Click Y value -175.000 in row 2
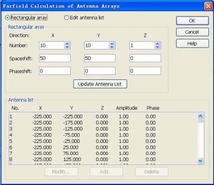Viewport: 214px width, 185px height. pyautogui.click(x=73, y=123)
